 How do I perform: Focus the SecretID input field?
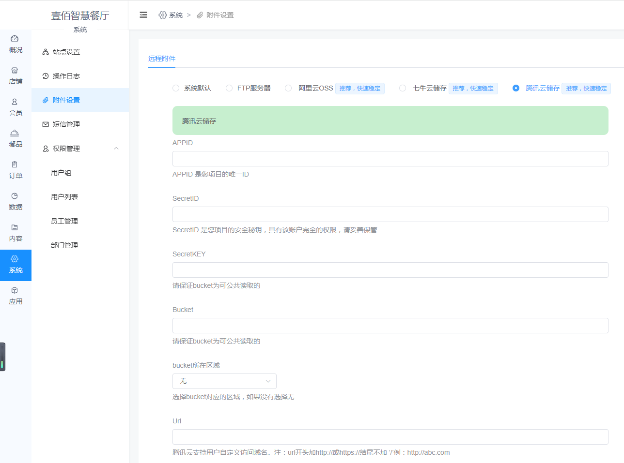pyautogui.click(x=390, y=214)
